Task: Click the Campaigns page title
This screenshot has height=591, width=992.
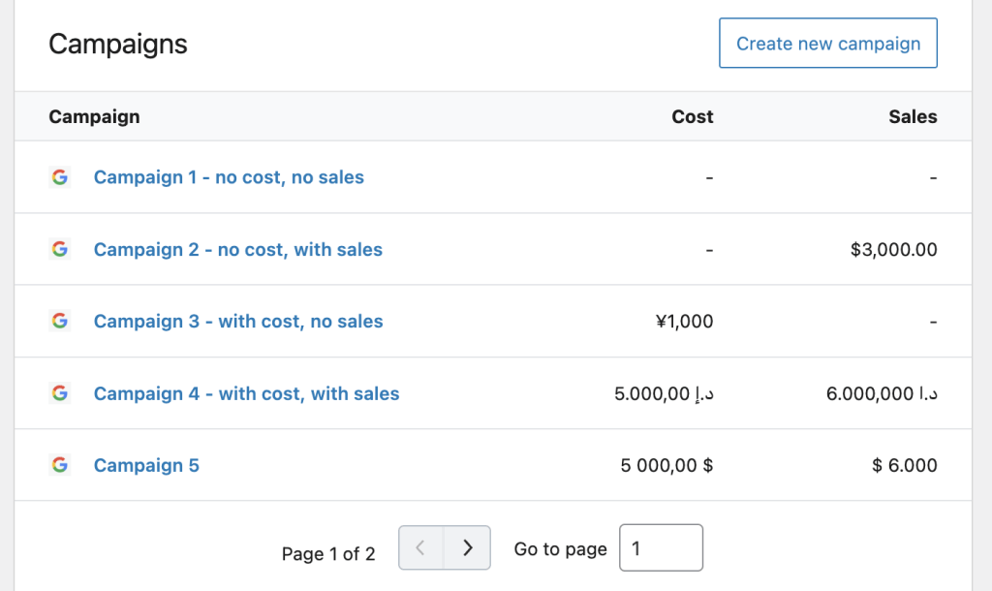Action: click(118, 44)
